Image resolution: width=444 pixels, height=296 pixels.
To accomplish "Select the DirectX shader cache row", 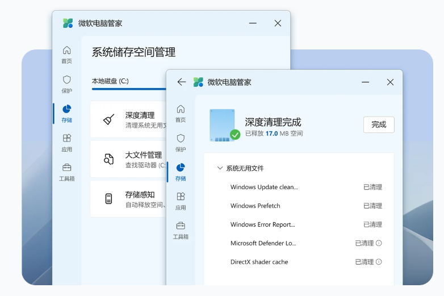I will [299, 262].
